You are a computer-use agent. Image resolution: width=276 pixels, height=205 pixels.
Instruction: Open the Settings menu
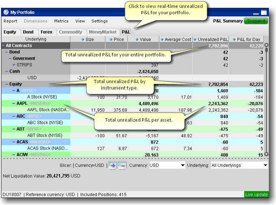(99, 21)
